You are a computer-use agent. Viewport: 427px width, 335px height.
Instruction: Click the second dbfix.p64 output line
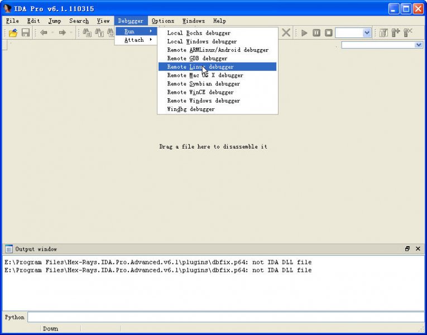pos(158,270)
